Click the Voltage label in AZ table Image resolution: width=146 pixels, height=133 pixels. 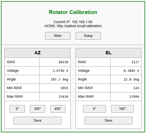point(13,71)
